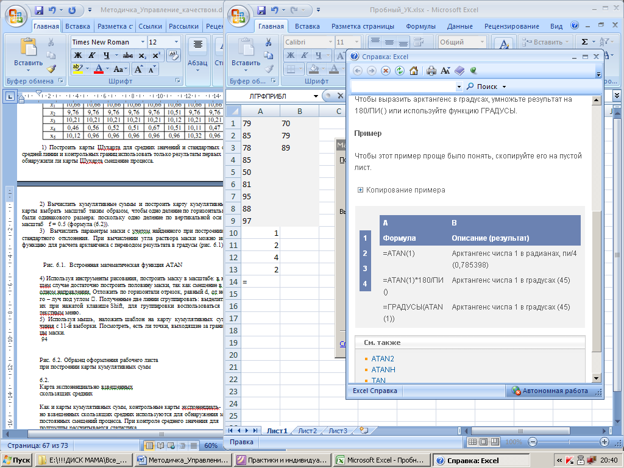This screenshot has width=624, height=468.
Task: Stop loading in Excel help toolbar
Action: pos(385,71)
